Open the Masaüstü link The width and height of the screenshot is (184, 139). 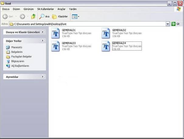click(x=17, y=47)
